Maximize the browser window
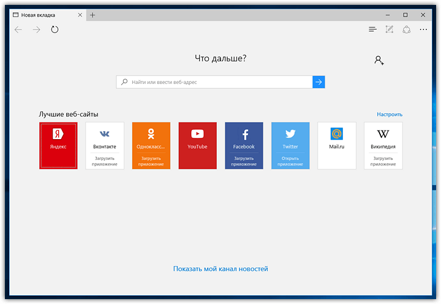Viewport: 441px width, 304px height. pyautogui.click(x=405, y=15)
